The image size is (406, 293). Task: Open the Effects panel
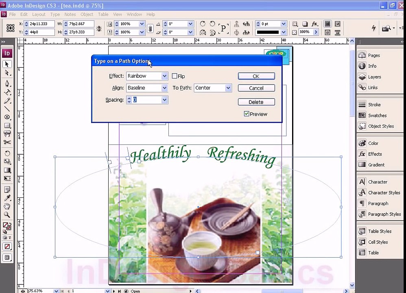coord(375,154)
